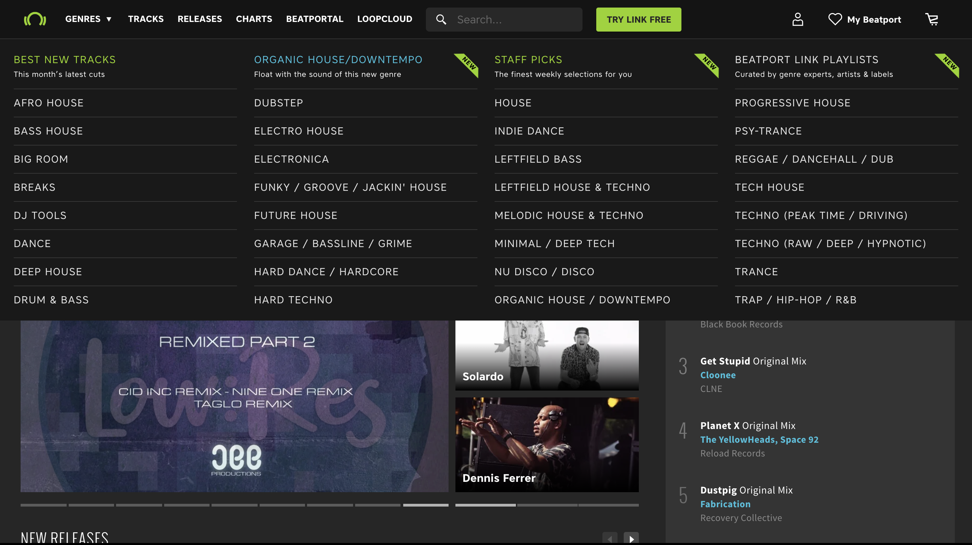Screen dimensions: 972x545
Task: Open track Get Stupid Original Mix
Action: pos(753,361)
